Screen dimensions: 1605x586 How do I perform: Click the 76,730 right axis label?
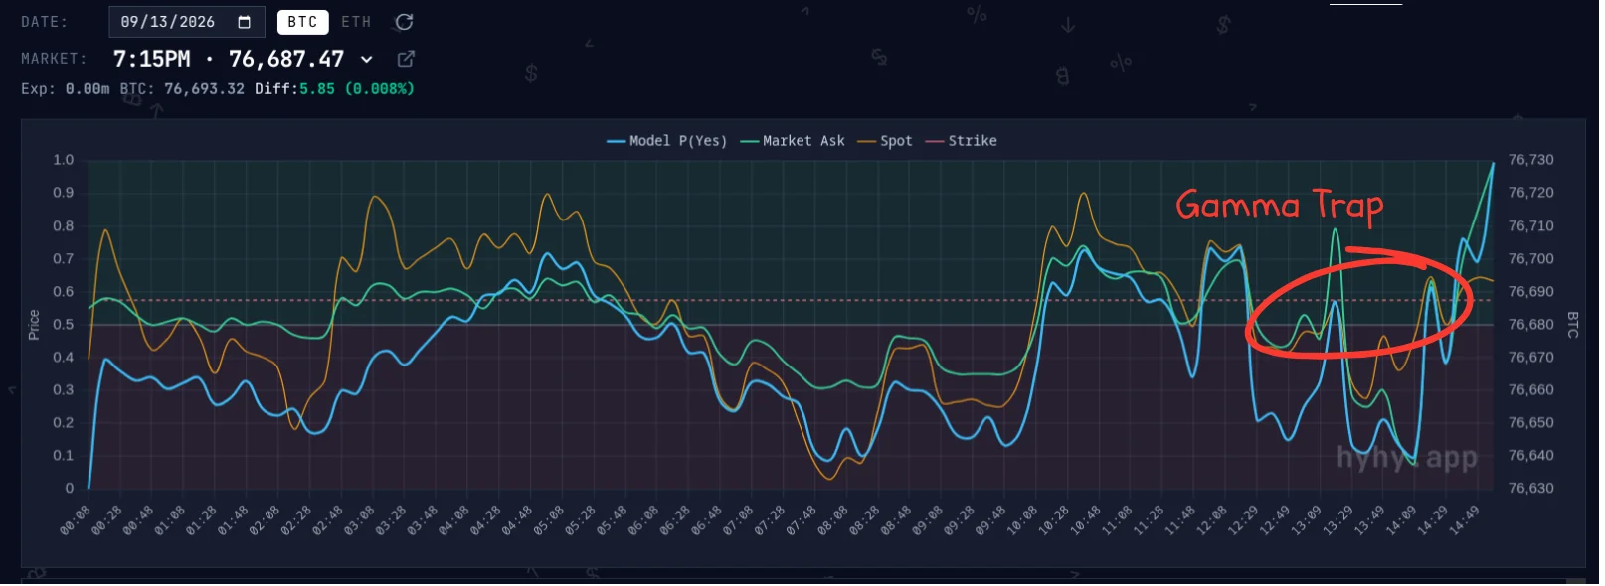pyautogui.click(x=1530, y=160)
